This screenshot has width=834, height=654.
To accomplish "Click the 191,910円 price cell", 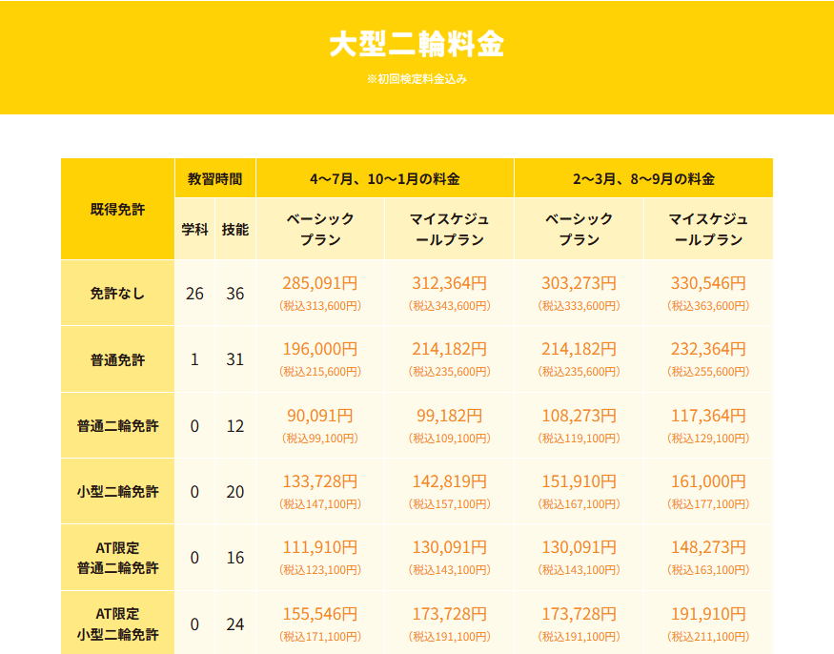I will point(708,614).
